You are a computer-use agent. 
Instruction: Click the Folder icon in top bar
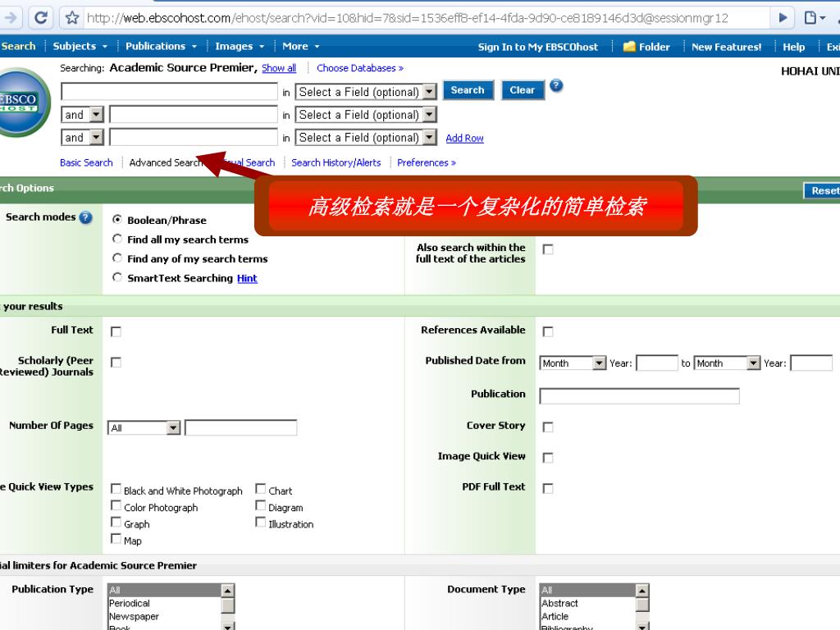tap(629, 47)
